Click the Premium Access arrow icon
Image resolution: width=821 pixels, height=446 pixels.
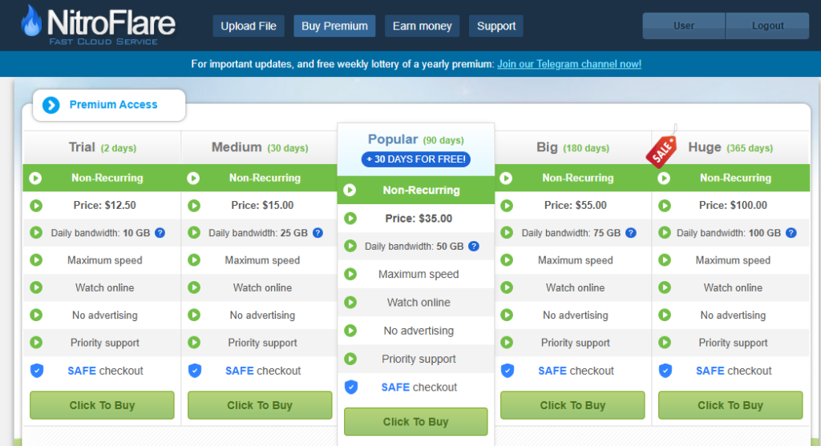point(51,105)
